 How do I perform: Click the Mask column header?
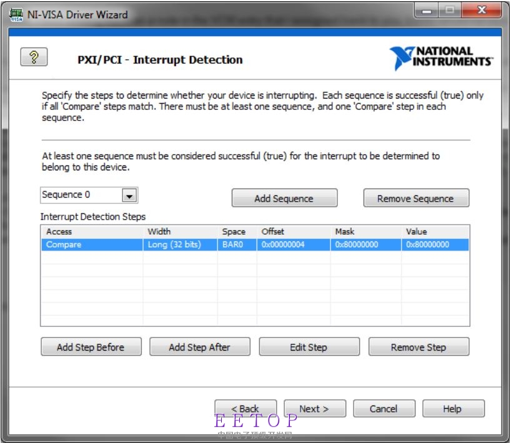[365, 231]
